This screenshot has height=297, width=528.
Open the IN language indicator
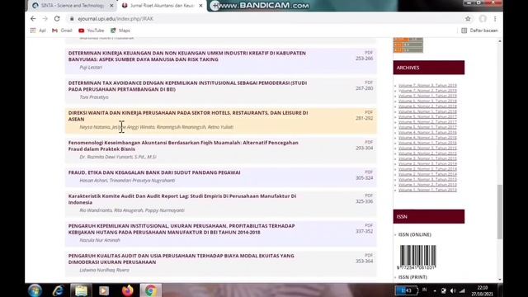point(424,290)
